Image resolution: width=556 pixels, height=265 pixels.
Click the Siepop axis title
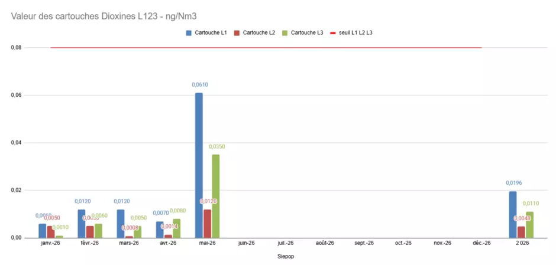(x=285, y=256)
